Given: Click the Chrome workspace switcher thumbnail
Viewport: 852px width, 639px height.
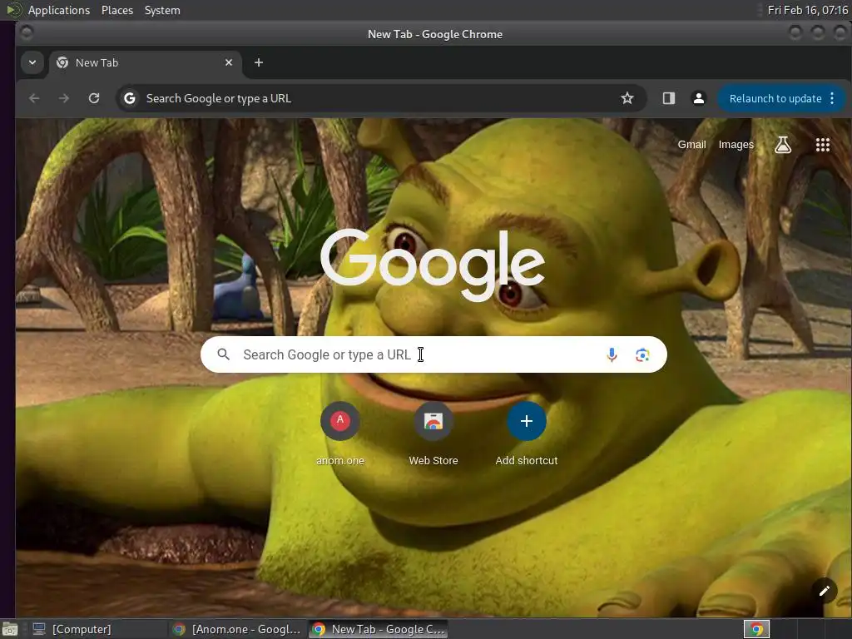Looking at the screenshot, I should [x=756, y=629].
